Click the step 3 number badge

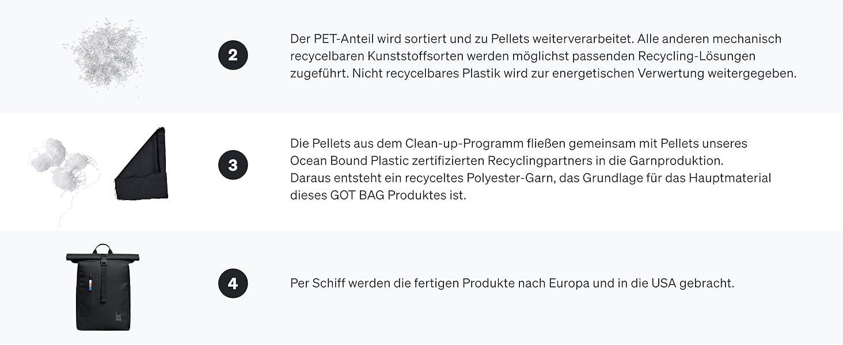click(x=233, y=165)
